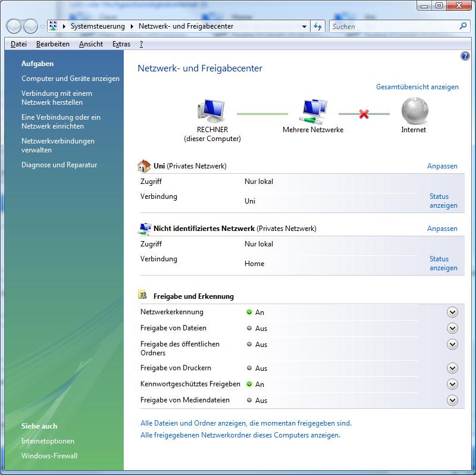Click Aus indicator for Freigabe von Mediendateien
Viewport: 476px width, 475px height.
click(x=249, y=400)
